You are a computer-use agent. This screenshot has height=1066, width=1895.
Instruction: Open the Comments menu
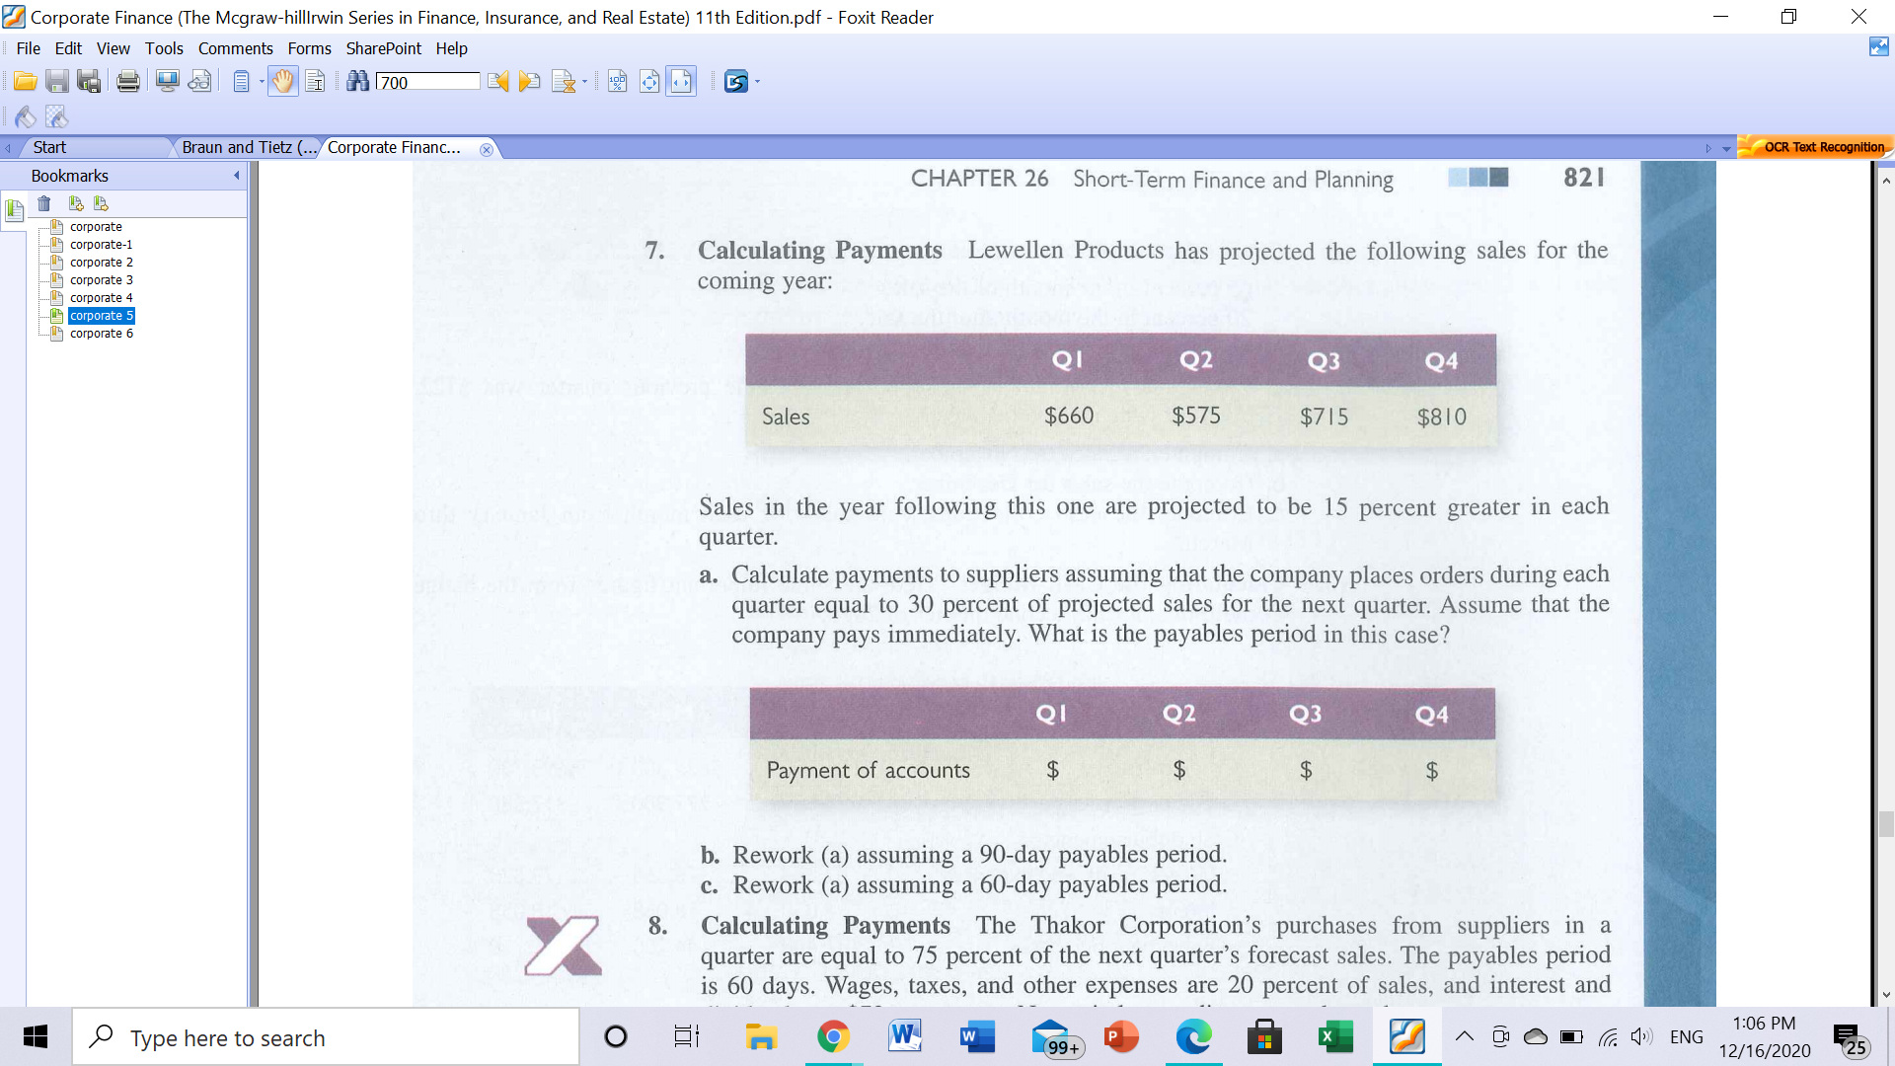coord(235,47)
